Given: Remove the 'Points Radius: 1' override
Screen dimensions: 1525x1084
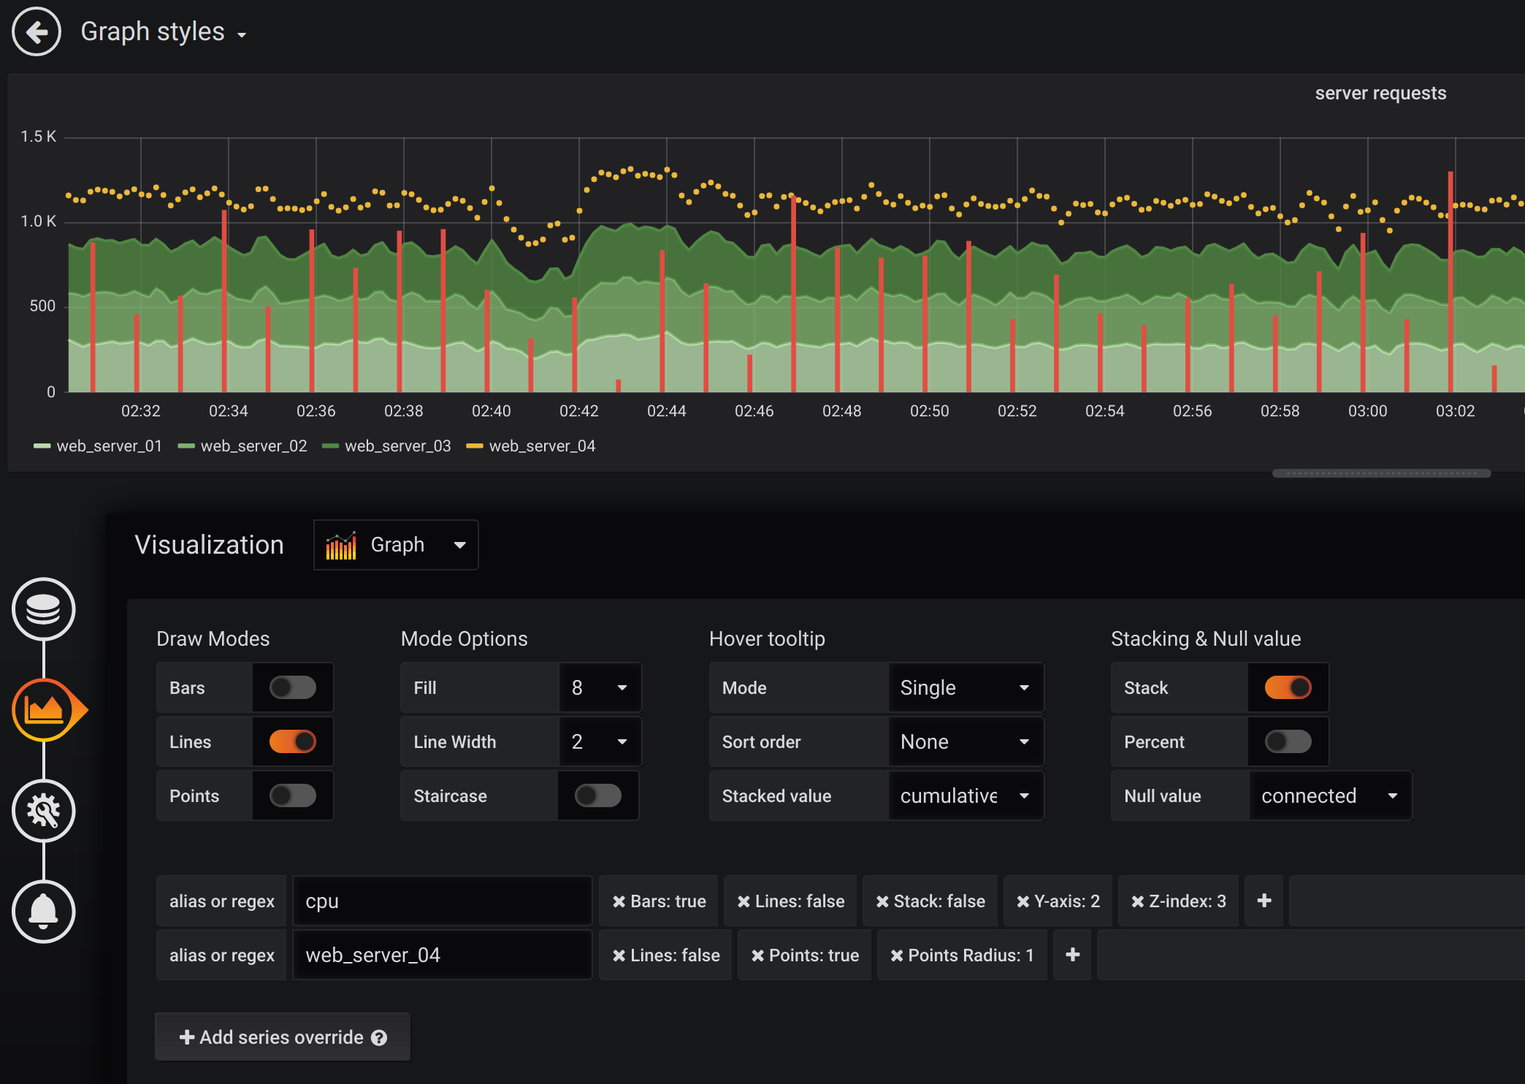Looking at the screenshot, I should pos(896,955).
